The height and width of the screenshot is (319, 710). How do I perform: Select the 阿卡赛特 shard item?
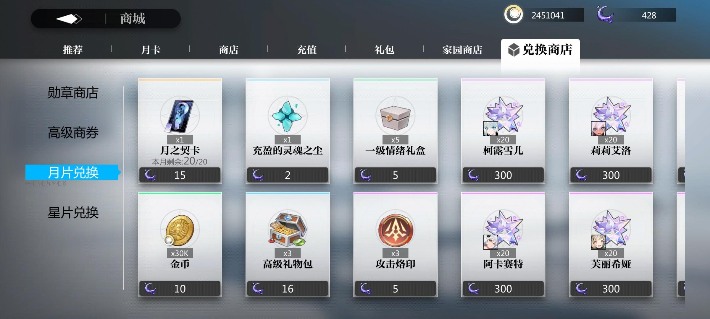pos(503,245)
